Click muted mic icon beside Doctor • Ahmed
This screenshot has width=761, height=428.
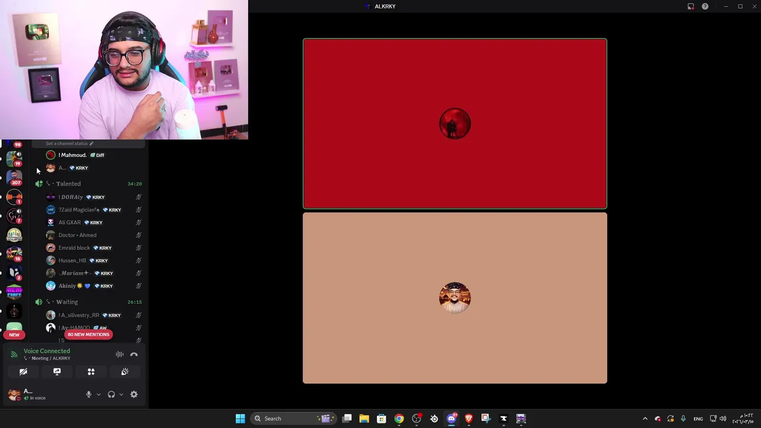pyautogui.click(x=139, y=235)
